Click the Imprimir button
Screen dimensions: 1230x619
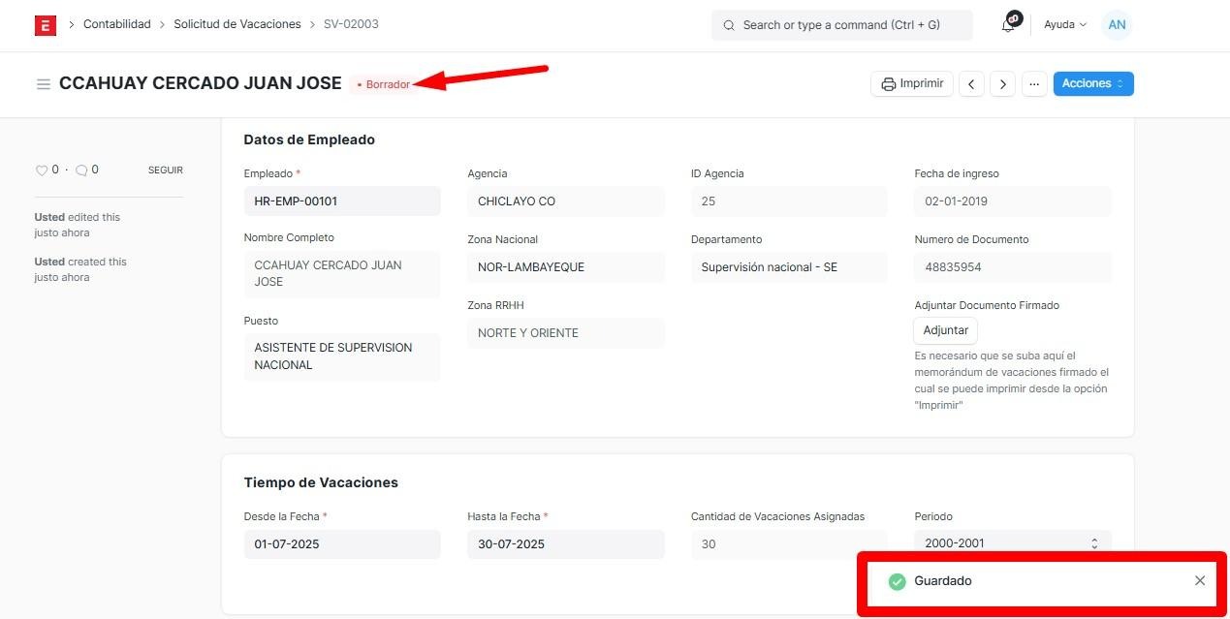[x=912, y=84]
